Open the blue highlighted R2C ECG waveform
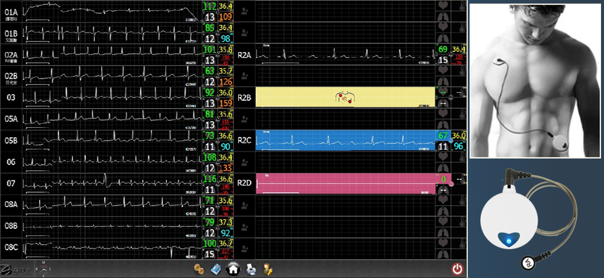604x278 pixels. [345, 140]
